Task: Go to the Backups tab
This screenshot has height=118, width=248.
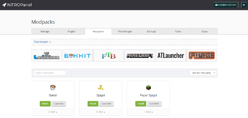Action: (x=152, y=32)
